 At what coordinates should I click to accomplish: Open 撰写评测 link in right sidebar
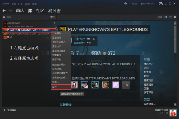coord(149,93)
